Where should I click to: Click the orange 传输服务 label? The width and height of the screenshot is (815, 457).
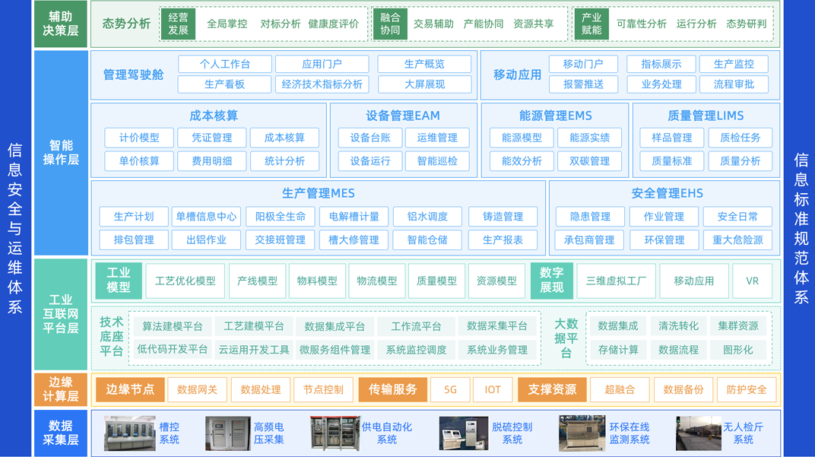tap(392, 389)
